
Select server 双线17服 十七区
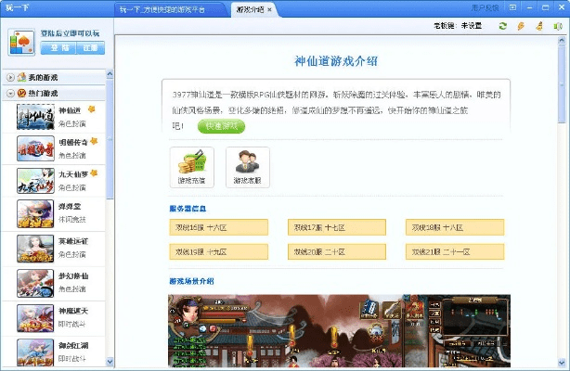pyautogui.click(x=337, y=227)
